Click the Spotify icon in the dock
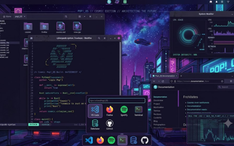Image resolution: width=234 pixels, height=146 pixels. (x=111, y=140)
